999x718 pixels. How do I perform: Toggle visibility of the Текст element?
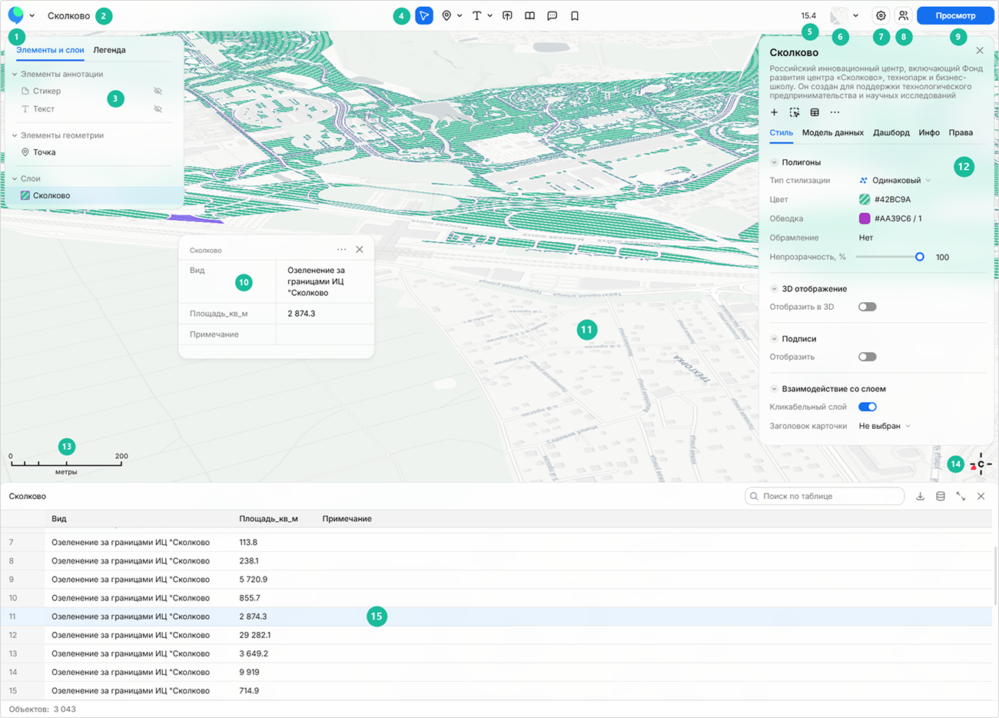click(x=158, y=109)
